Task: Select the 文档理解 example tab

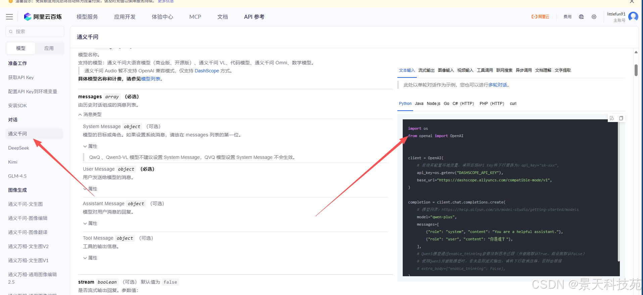Action: coord(543,70)
